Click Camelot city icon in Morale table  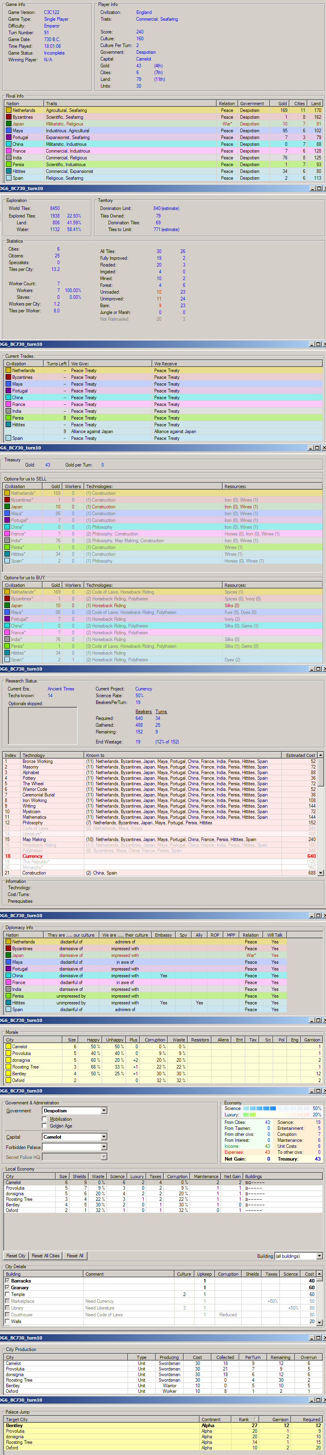[8, 1047]
